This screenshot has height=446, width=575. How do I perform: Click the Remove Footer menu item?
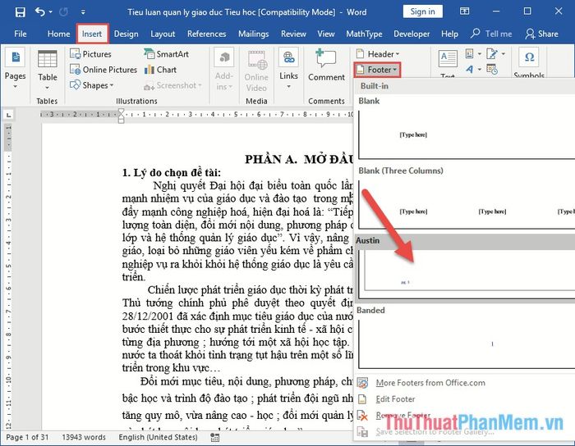403,416
